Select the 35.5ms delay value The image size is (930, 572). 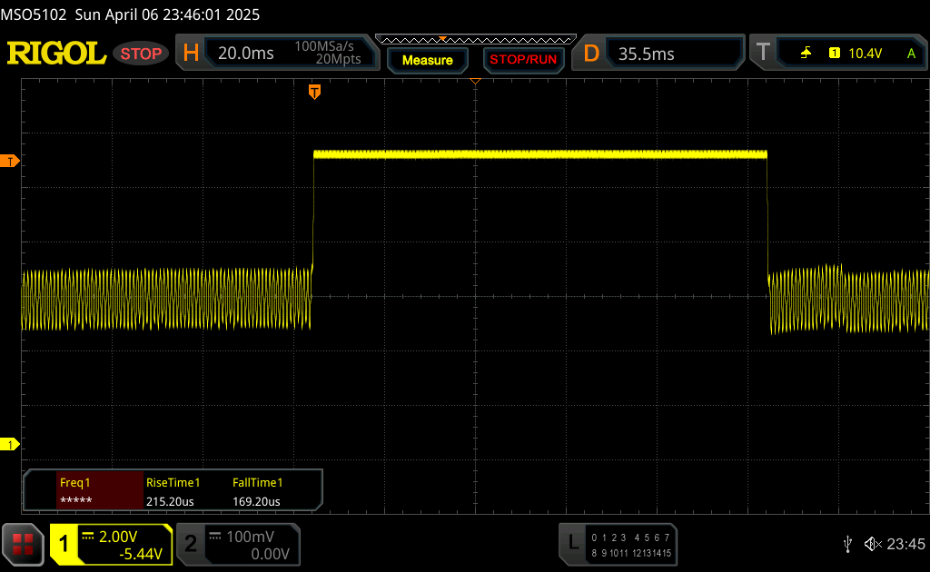click(x=647, y=54)
